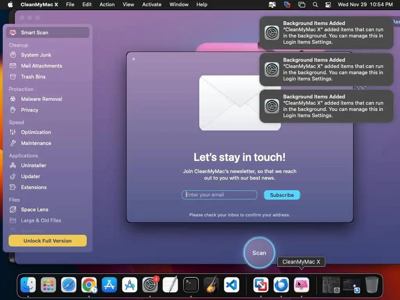Open the CleanMyMac X app menu
Image resolution: width=400 pixels, height=300 pixels.
click(39, 5)
